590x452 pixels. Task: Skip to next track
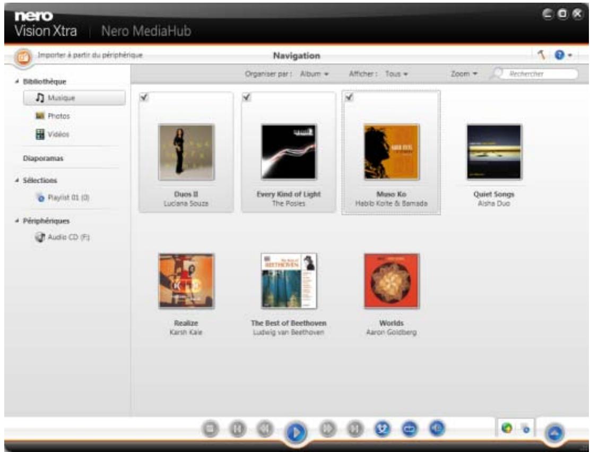tap(354, 429)
